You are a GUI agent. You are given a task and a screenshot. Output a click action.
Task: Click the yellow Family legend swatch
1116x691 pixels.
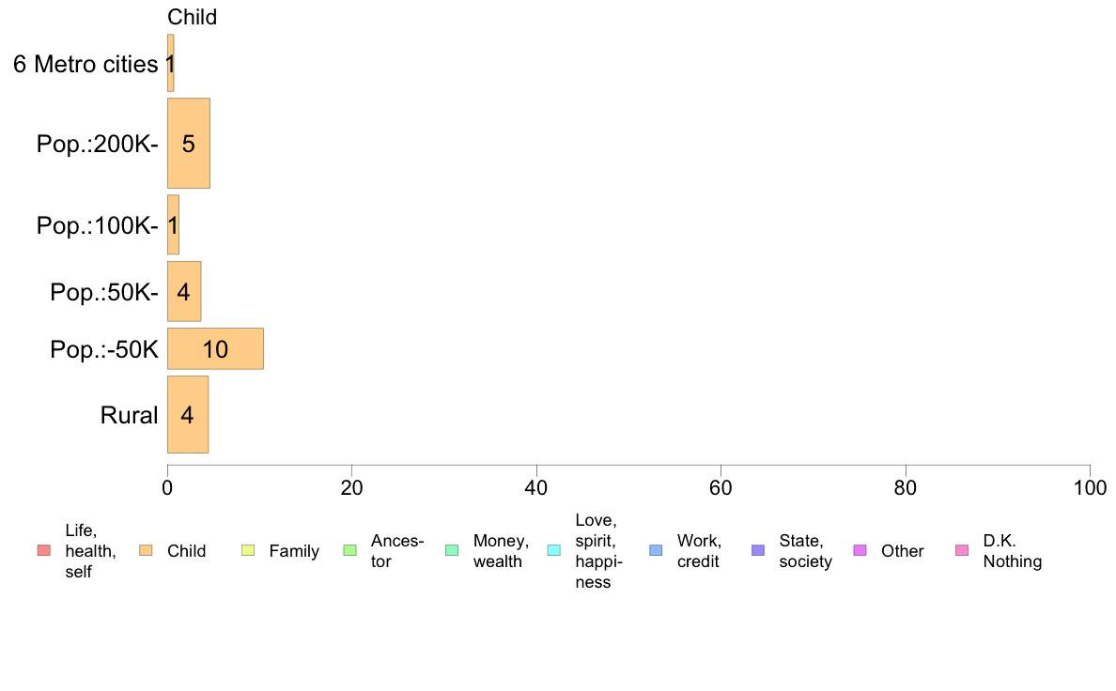(x=248, y=550)
